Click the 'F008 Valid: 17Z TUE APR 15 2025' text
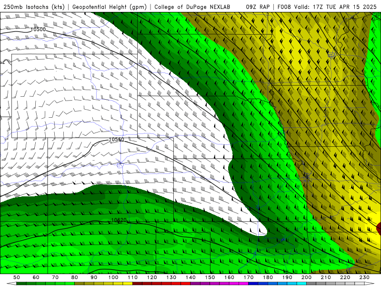The width and height of the screenshot is (381, 286). click(x=327, y=7)
